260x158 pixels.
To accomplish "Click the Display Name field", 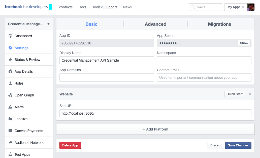I will pos(107,60).
